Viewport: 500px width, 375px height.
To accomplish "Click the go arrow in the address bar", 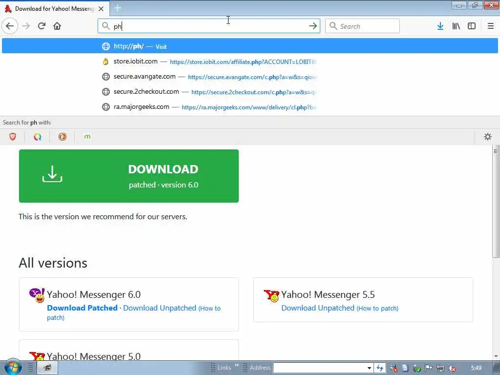I will [x=313, y=26].
